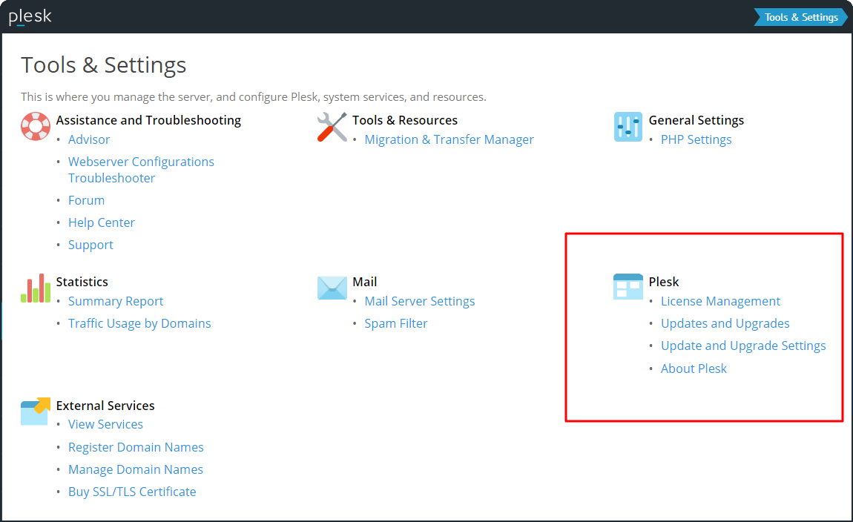This screenshot has height=522, width=853.
Task: Go to Updates and Upgrades
Action: point(725,323)
